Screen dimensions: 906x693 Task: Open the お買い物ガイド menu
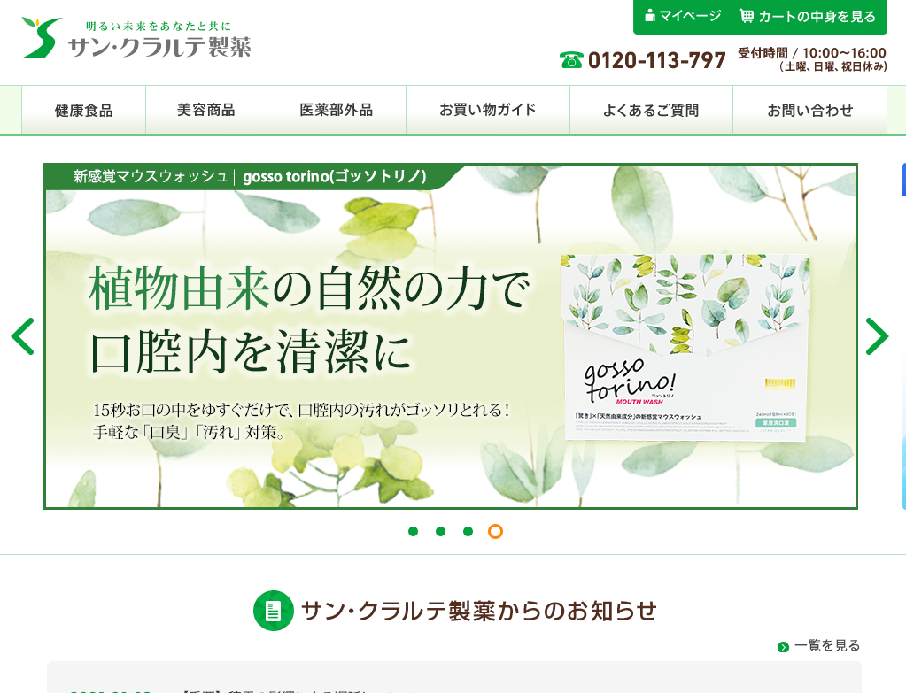click(488, 110)
